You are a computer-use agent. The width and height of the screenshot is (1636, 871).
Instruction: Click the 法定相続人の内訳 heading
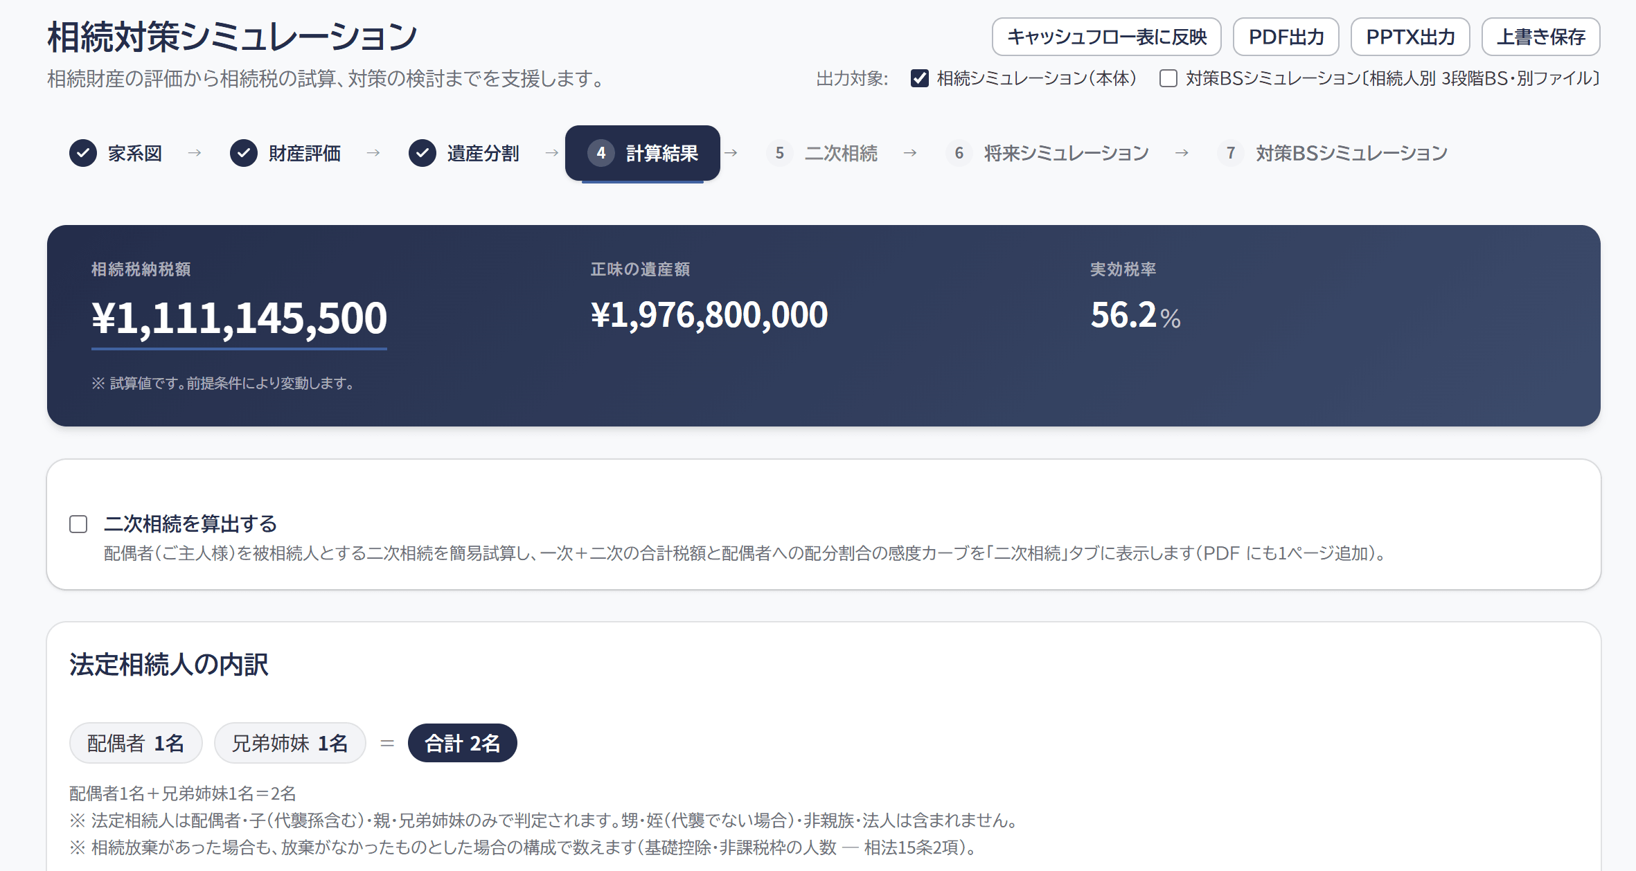168,664
